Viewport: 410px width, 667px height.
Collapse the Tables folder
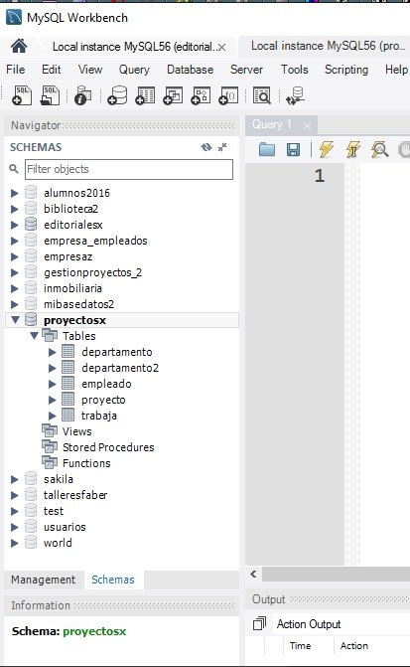[x=35, y=336]
